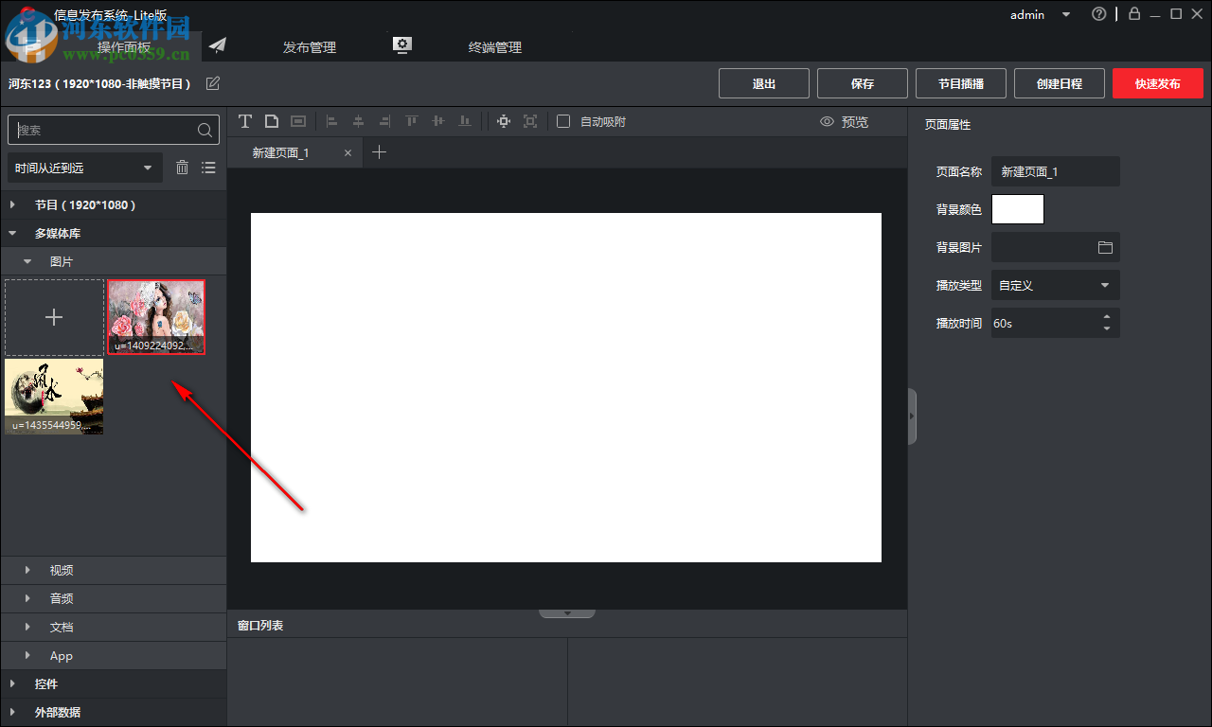Click the delete (trash) icon above media library
The width and height of the screenshot is (1212, 727).
[182, 167]
